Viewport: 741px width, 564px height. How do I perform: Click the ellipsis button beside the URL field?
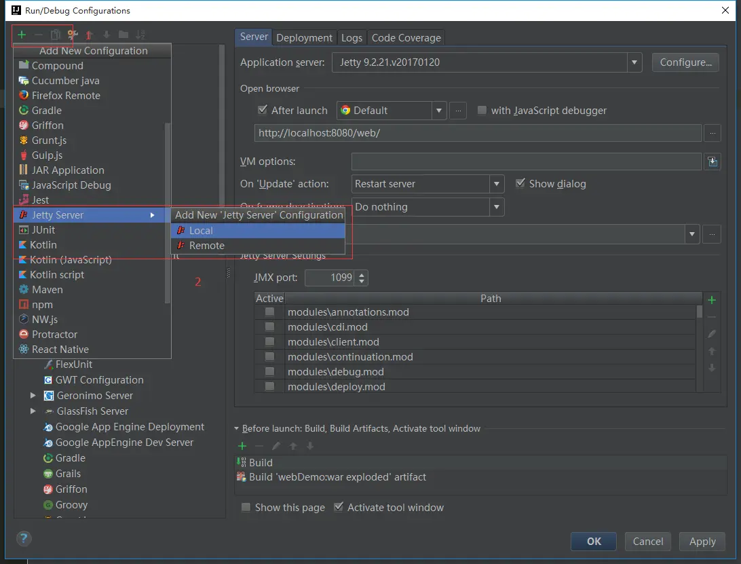click(x=712, y=133)
